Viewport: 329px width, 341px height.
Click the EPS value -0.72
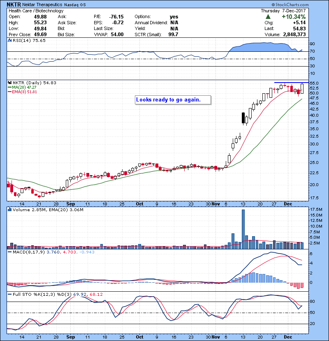pos(118,23)
